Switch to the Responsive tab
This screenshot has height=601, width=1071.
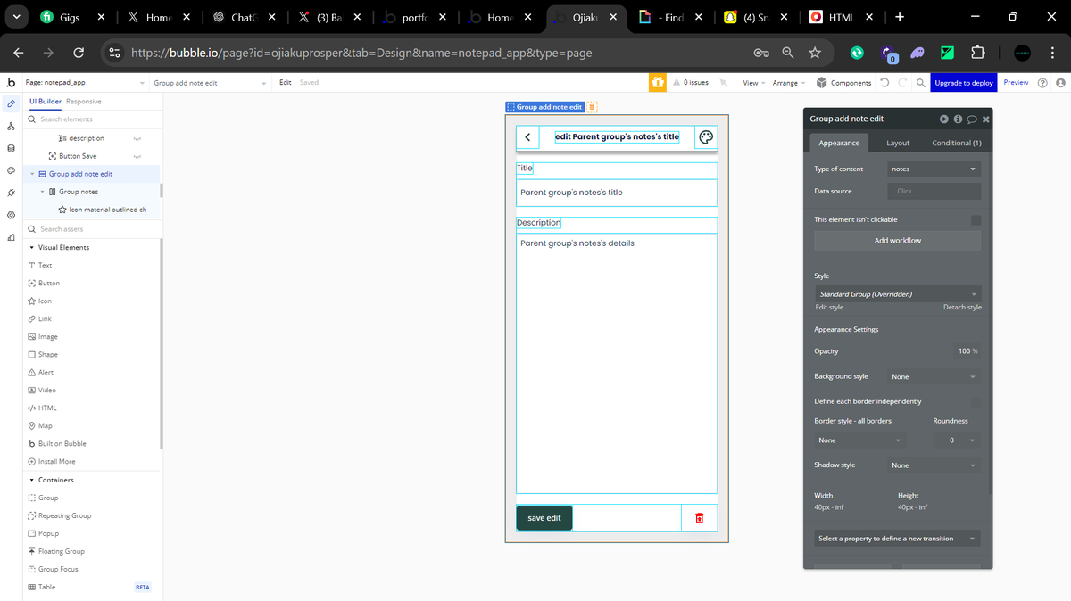(x=84, y=102)
